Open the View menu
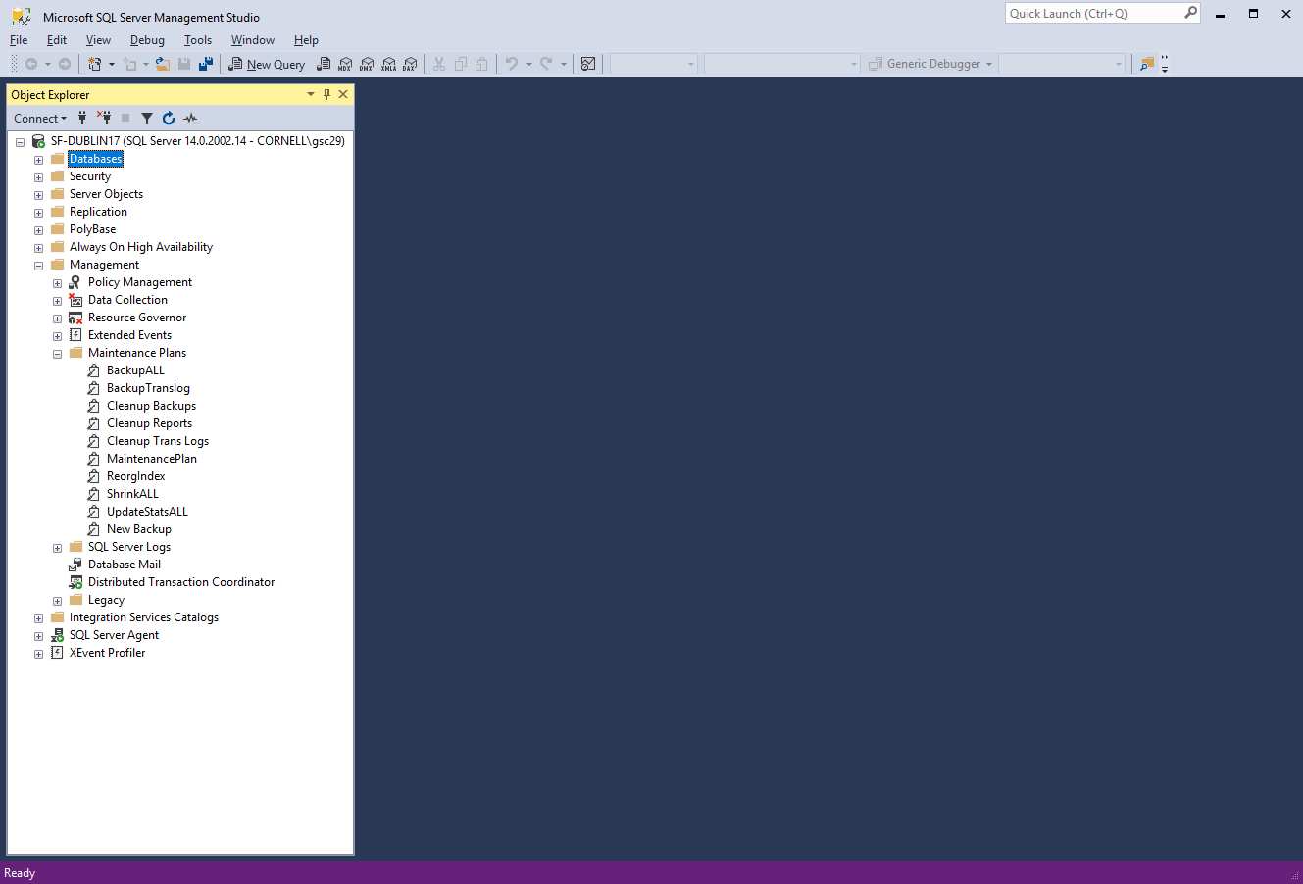Screen dimensions: 1303x884 (x=98, y=40)
